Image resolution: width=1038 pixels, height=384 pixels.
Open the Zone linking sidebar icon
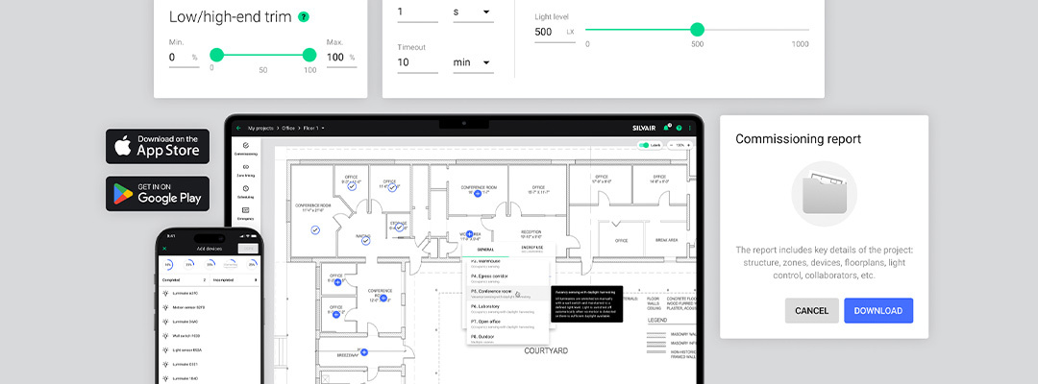(245, 170)
